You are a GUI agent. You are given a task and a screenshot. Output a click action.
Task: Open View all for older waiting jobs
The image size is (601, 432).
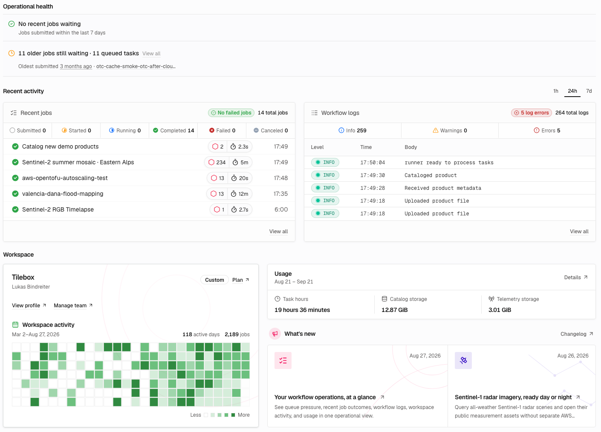click(151, 54)
